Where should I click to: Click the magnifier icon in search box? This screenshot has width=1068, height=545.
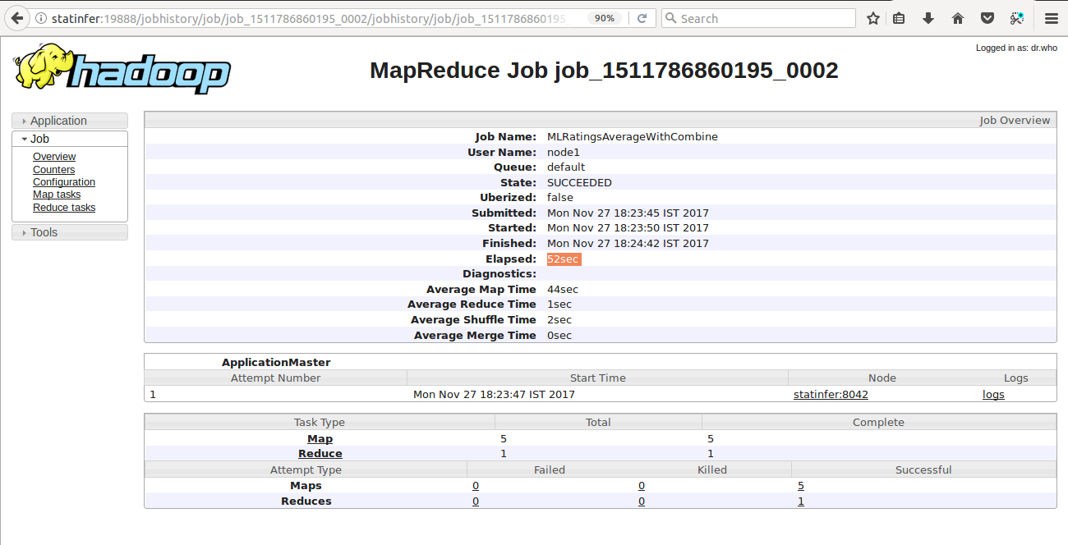tap(670, 18)
